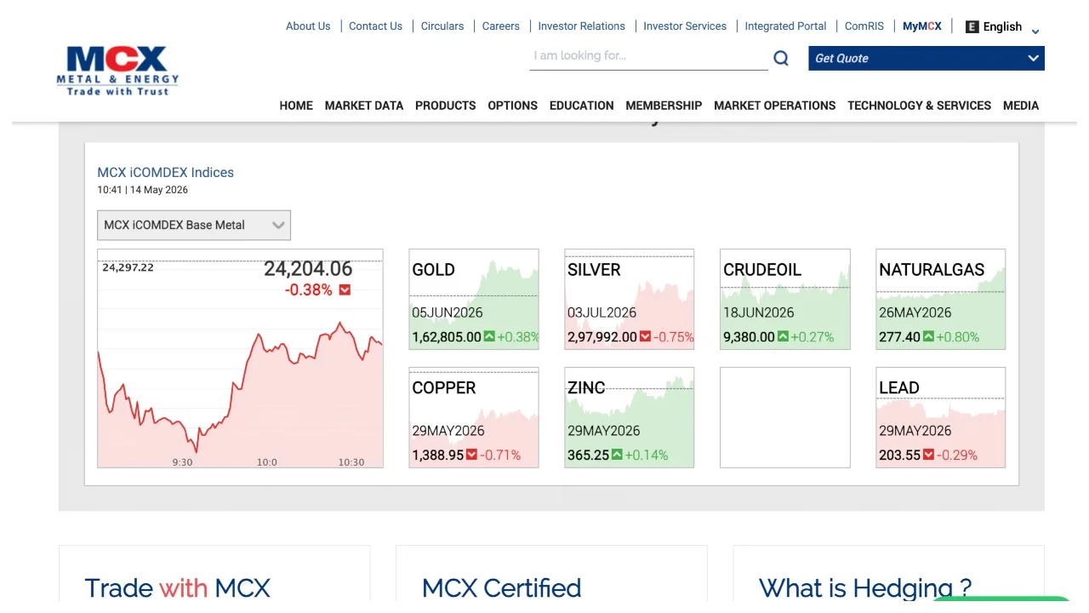This screenshot has width=1089, height=613.
Task: Visit the Circulars link
Action: tap(442, 26)
